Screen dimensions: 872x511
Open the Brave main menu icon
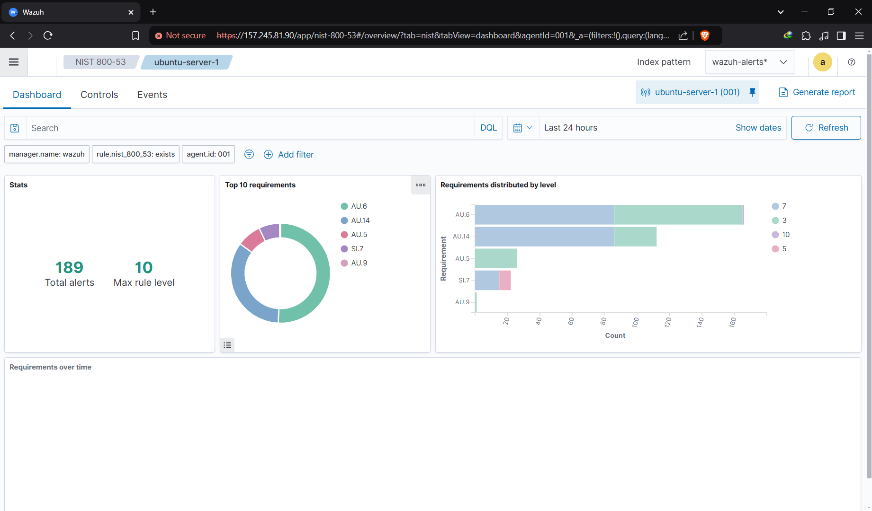859,35
